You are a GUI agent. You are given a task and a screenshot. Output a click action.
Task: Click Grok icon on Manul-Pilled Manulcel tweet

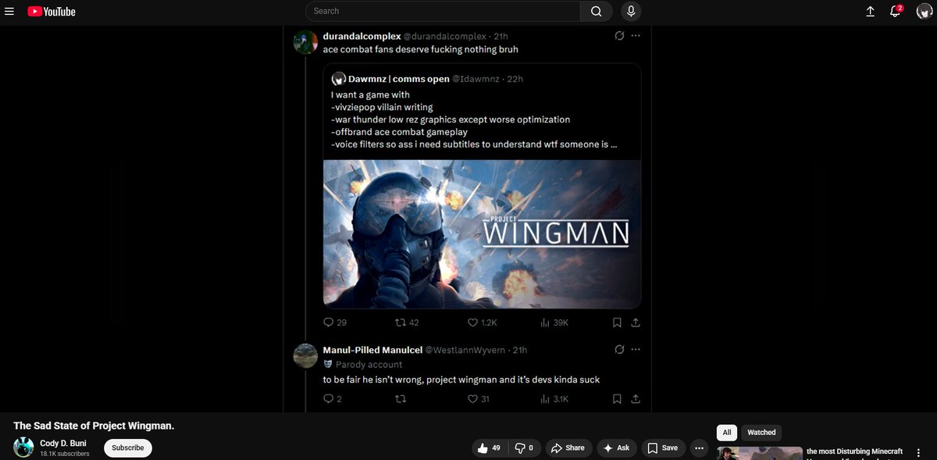619,349
